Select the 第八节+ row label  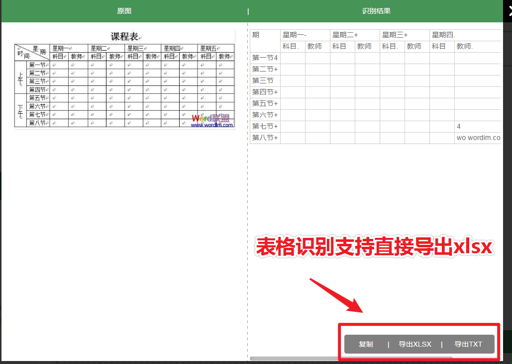coord(265,138)
